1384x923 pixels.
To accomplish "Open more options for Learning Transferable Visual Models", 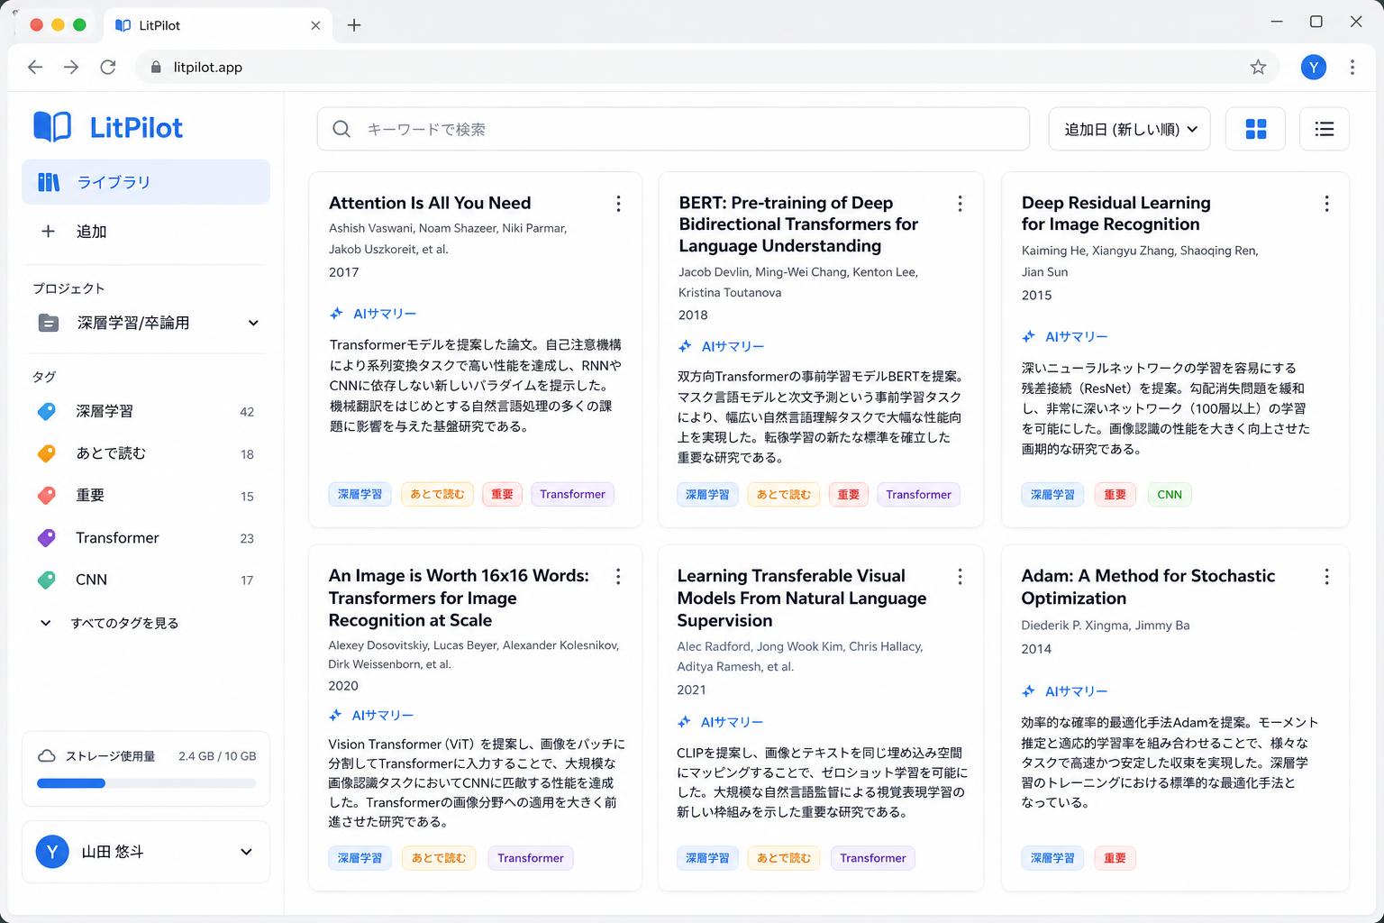I will tap(960, 577).
